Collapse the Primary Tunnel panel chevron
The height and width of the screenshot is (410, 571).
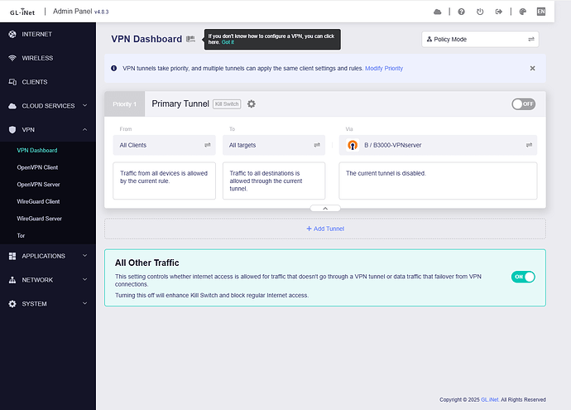click(x=324, y=209)
